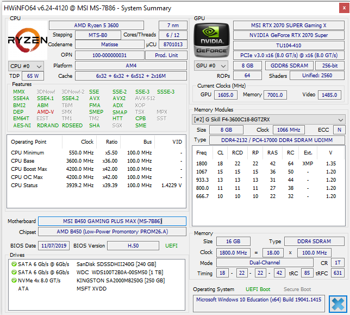
Task: Click the CPU Base operating point row
Action: pyautogui.click(x=96, y=161)
